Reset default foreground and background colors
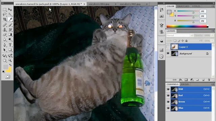216x121 pixels. click(4, 72)
